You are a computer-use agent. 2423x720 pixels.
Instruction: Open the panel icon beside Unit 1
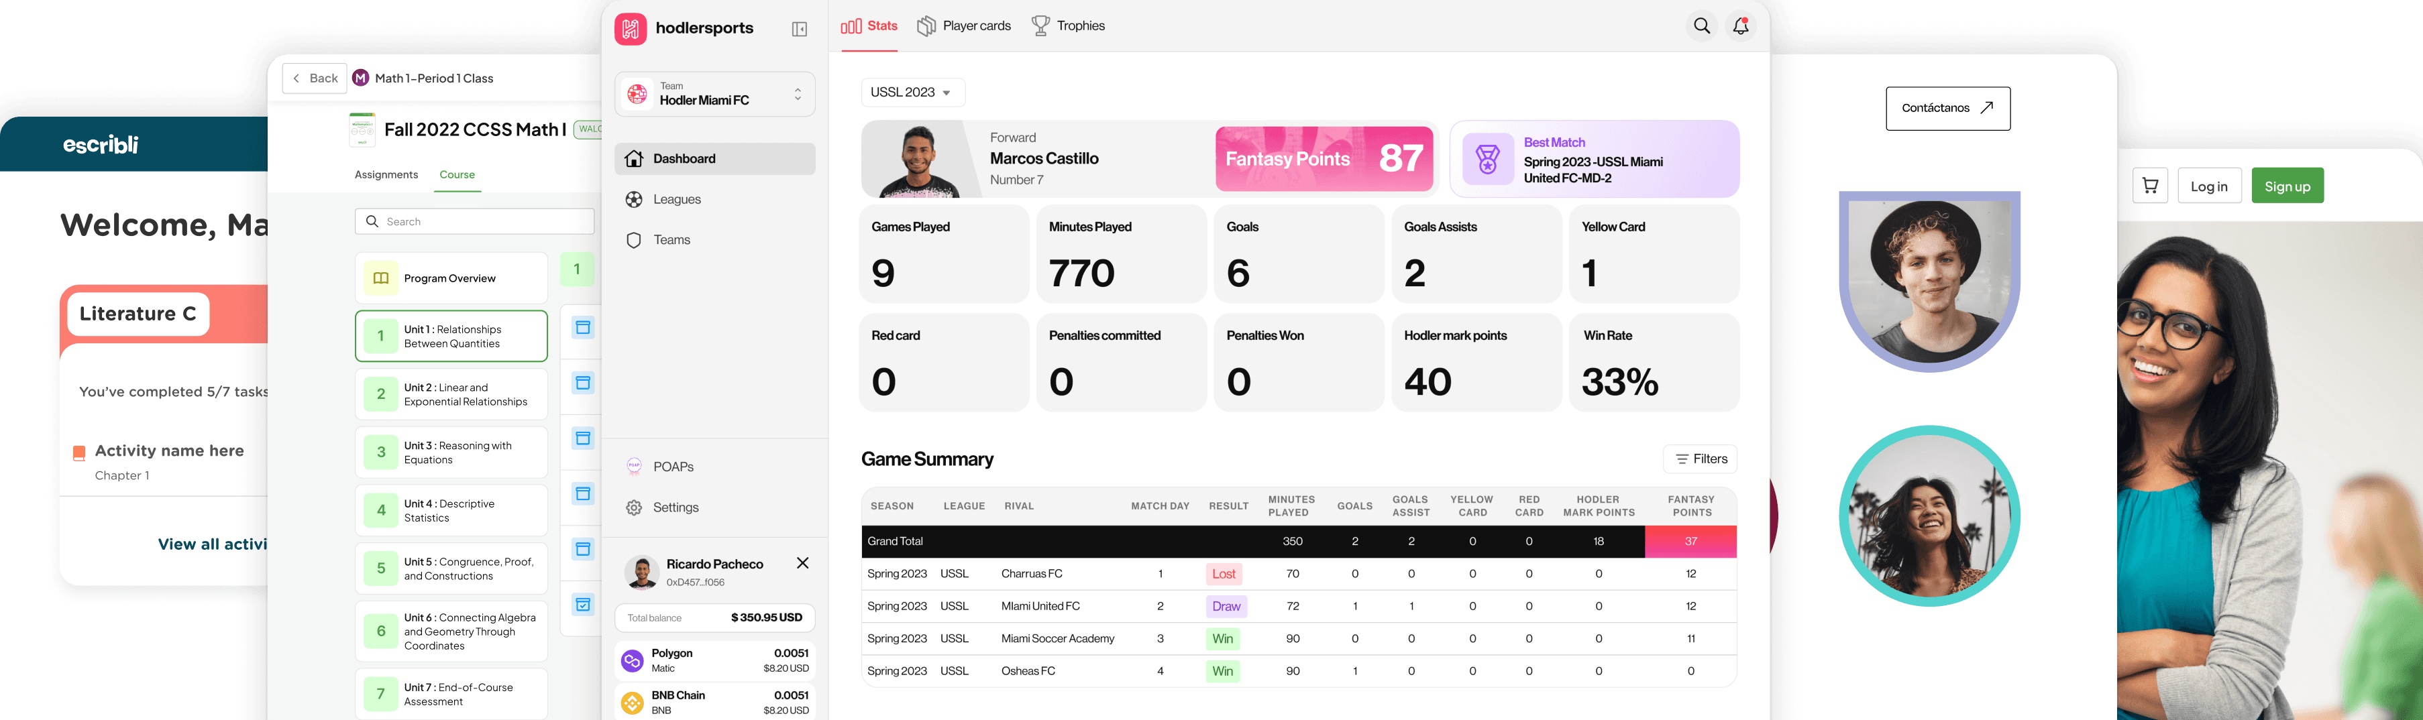coord(583,328)
